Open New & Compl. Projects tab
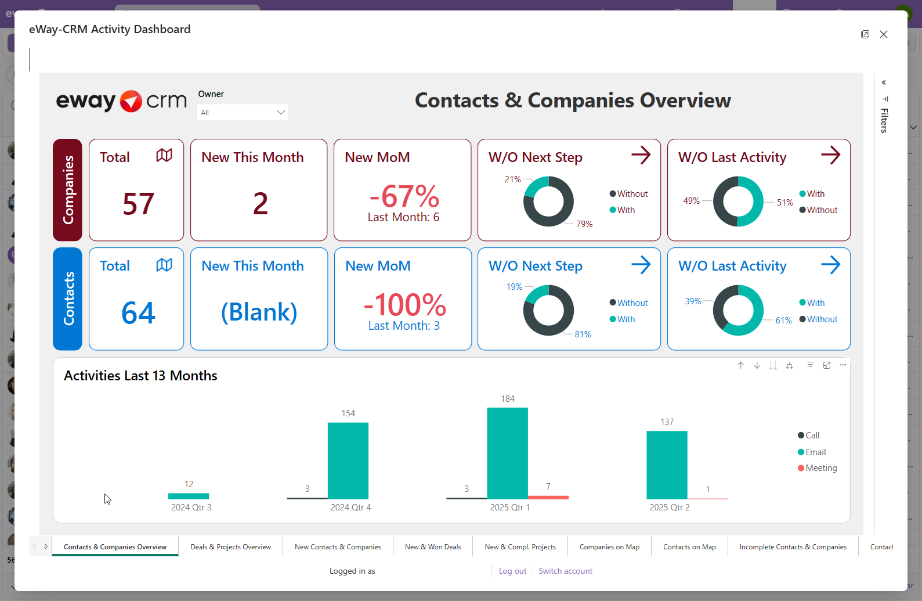 [520, 547]
